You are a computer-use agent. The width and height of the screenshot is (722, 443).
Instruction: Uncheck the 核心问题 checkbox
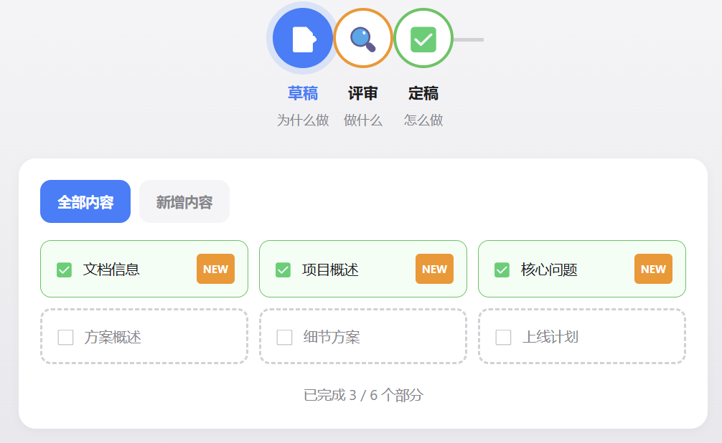tap(502, 270)
